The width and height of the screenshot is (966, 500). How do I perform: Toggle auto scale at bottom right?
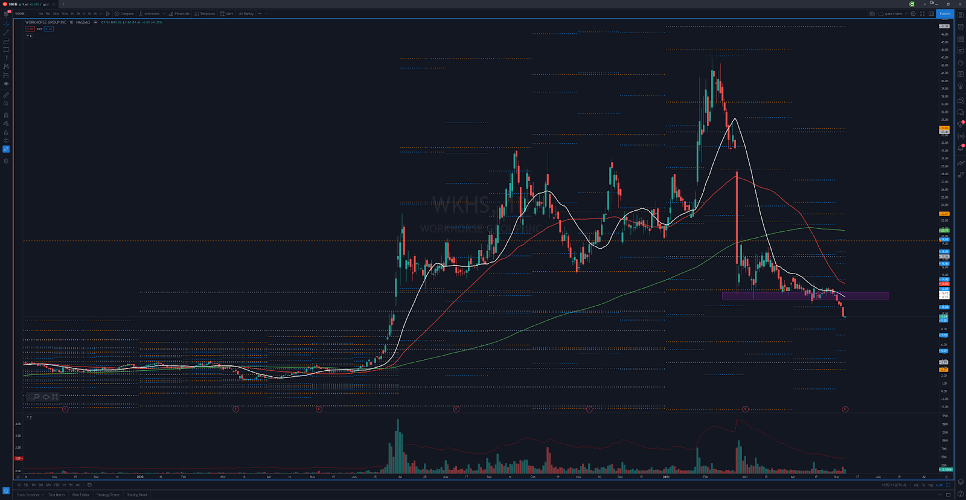939,485
